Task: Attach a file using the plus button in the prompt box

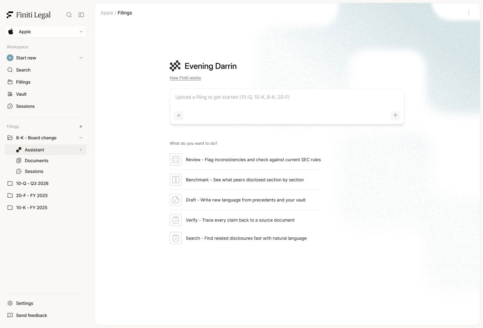Action: click(x=179, y=115)
